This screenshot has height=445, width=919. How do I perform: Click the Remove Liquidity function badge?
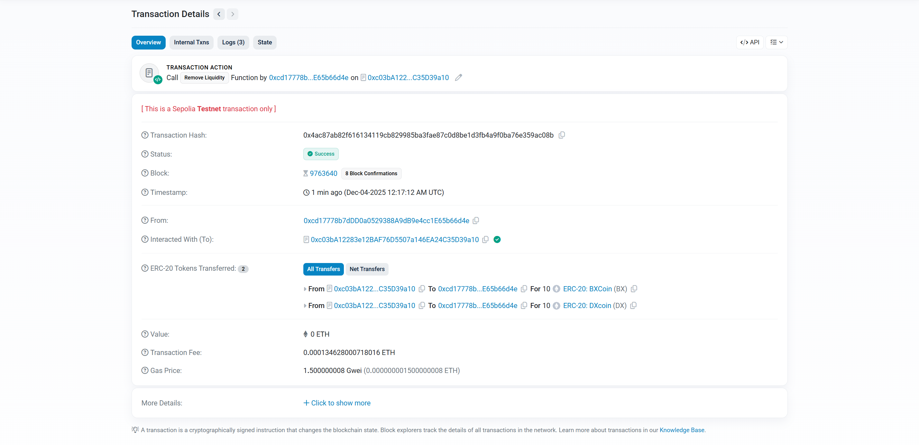204,77
